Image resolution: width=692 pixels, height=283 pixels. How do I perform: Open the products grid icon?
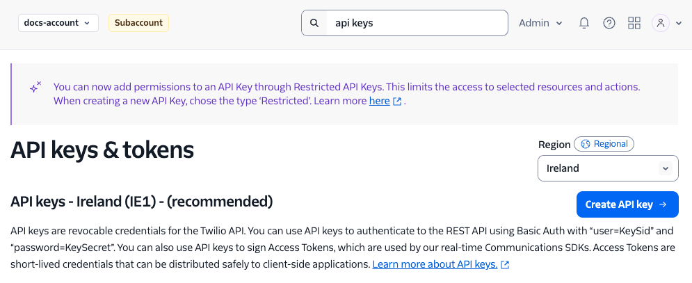click(634, 23)
